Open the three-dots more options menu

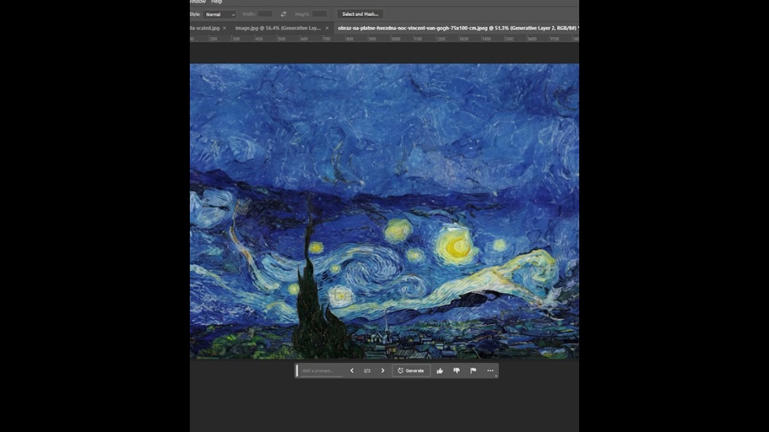pos(490,371)
